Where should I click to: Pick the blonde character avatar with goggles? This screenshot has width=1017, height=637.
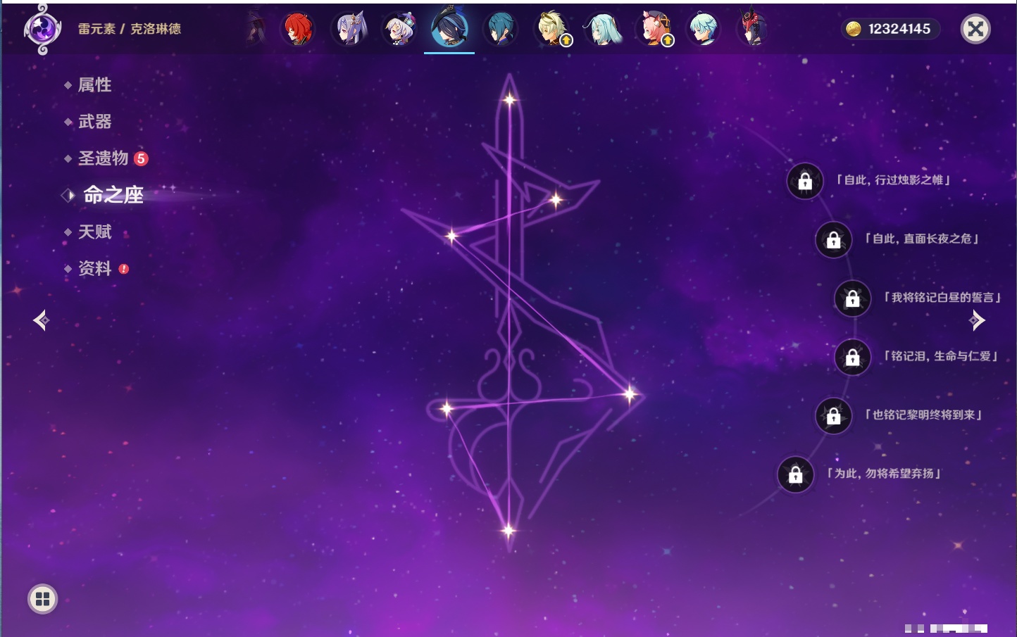552,30
